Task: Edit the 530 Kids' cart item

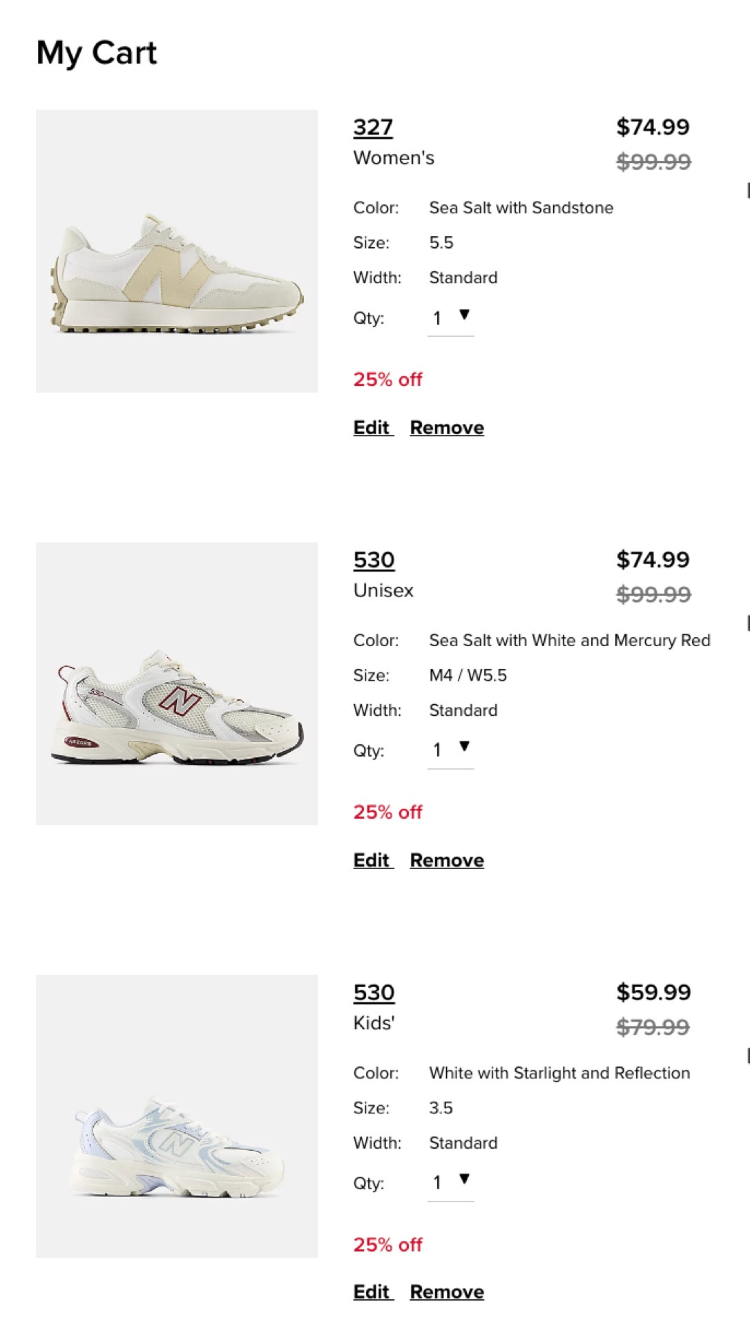Action: coord(371,1291)
